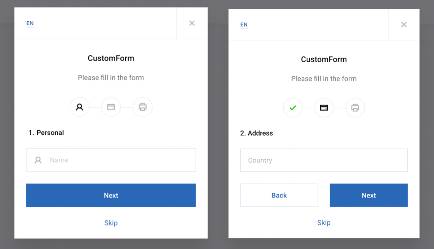Open the EN language selector in left form
434x249 pixels.
point(30,23)
